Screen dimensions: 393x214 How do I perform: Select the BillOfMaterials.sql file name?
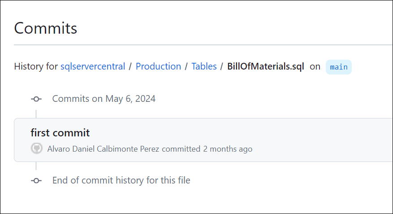[x=266, y=66]
